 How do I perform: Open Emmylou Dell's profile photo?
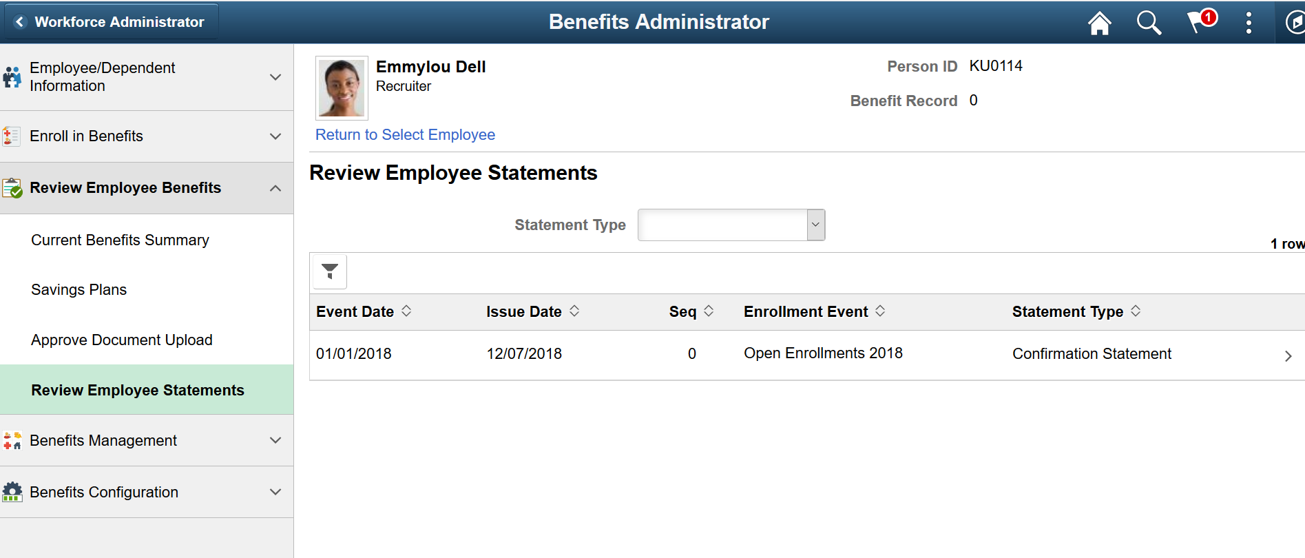pyautogui.click(x=342, y=88)
